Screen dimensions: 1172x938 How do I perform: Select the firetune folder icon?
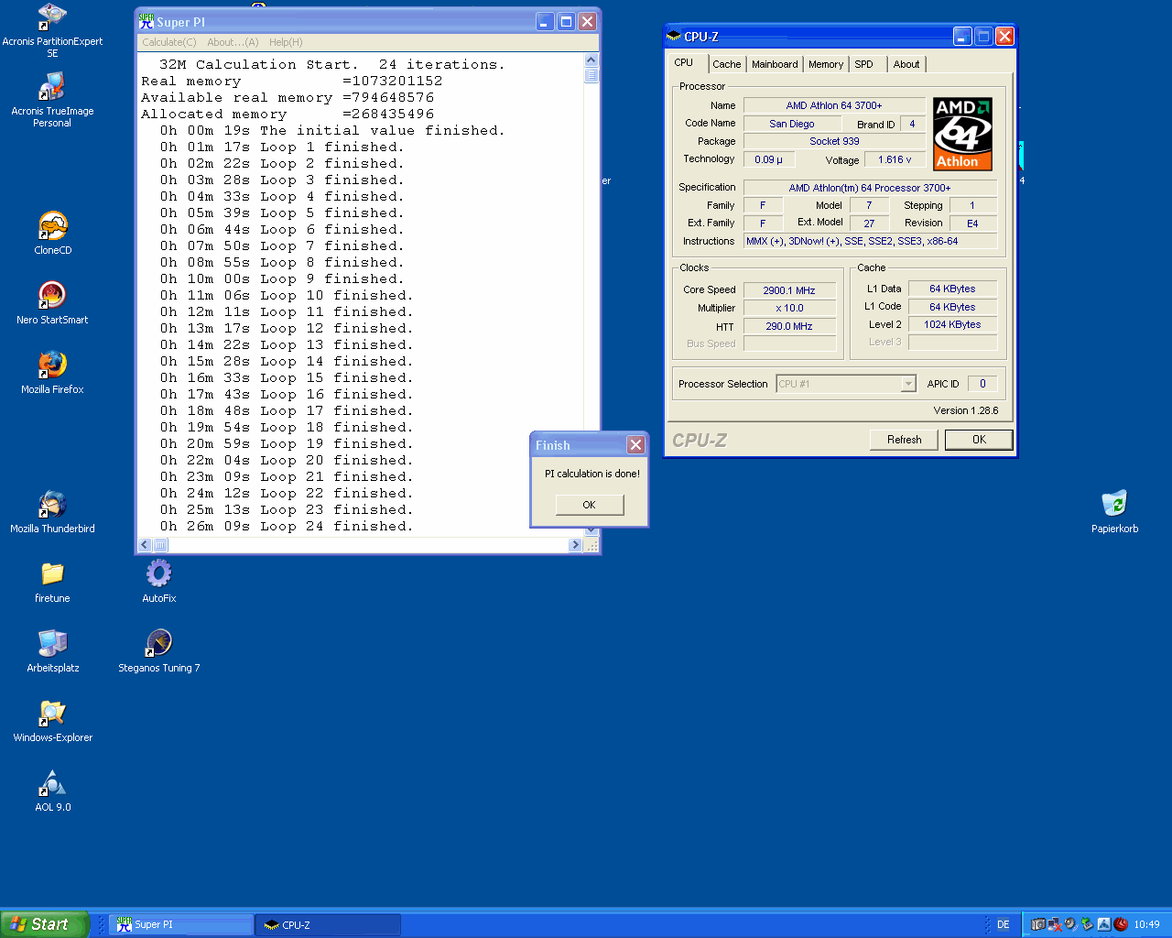[x=52, y=574]
